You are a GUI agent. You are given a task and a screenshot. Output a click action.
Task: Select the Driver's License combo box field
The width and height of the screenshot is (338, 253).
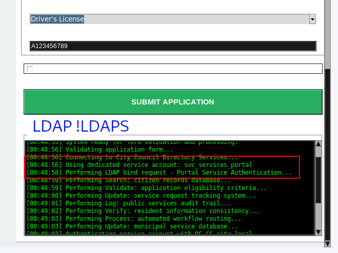(173, 19)
